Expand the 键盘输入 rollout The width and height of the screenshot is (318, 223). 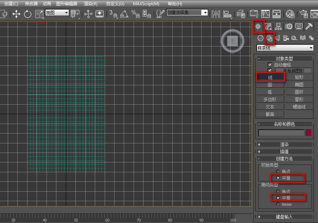(285, 217)
